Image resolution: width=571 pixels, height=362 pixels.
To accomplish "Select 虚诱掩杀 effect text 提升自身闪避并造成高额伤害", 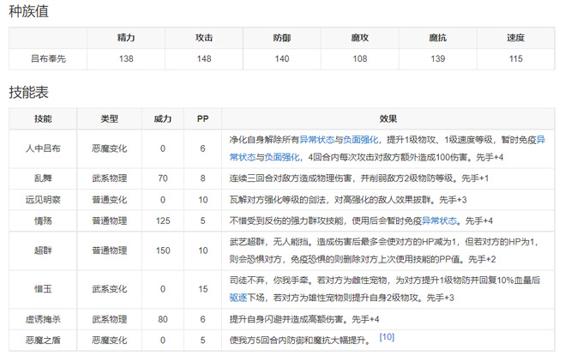I will (x=286, y=319).
